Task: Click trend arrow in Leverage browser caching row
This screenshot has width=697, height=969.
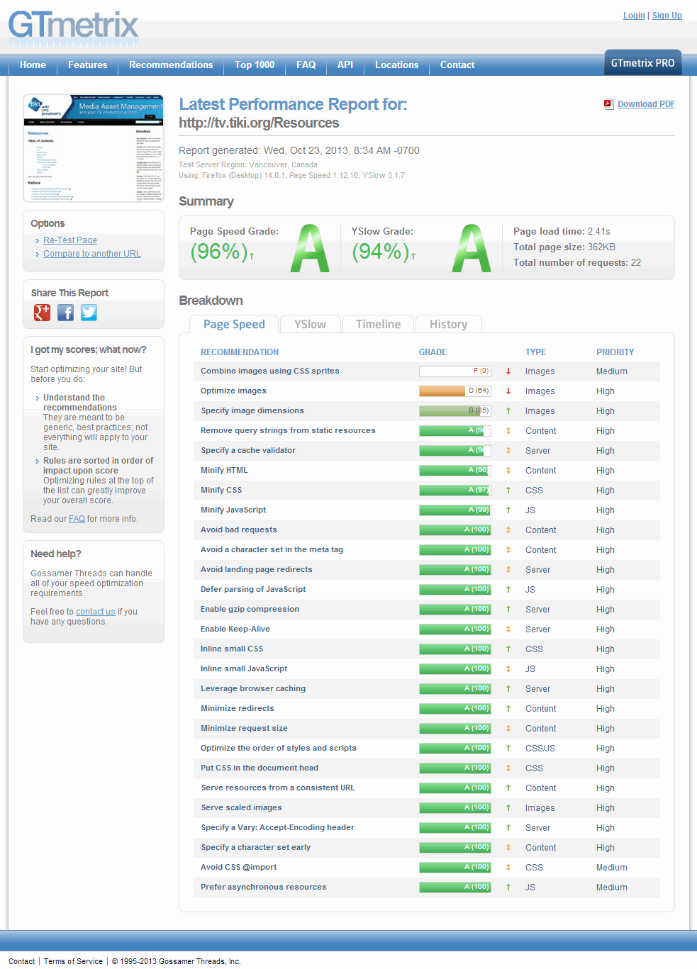Action: point(508,689)
